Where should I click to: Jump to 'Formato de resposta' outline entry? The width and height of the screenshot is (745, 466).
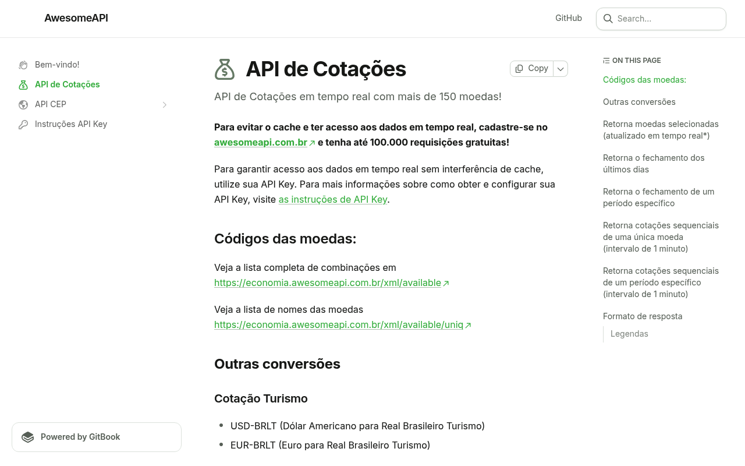[x=643, y=316]
